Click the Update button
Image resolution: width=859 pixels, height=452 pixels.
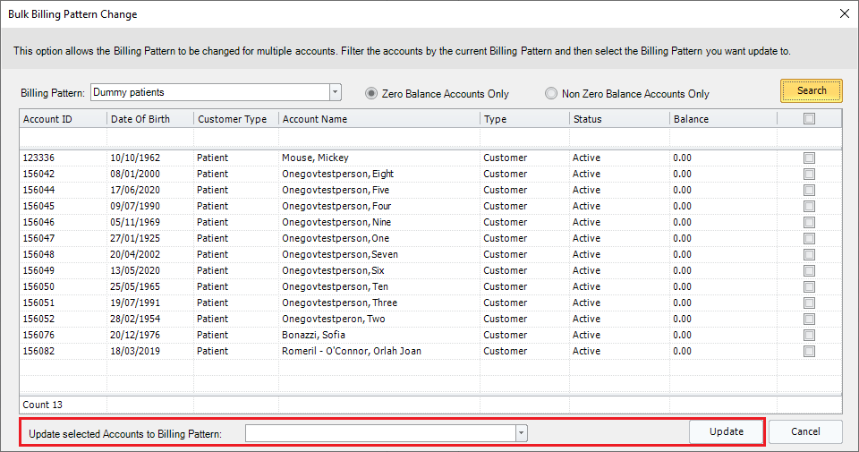click(726, 431)
